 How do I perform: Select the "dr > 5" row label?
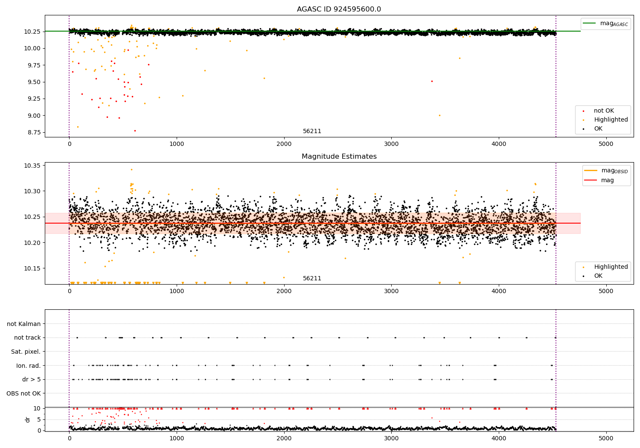[x=32, y=380]
